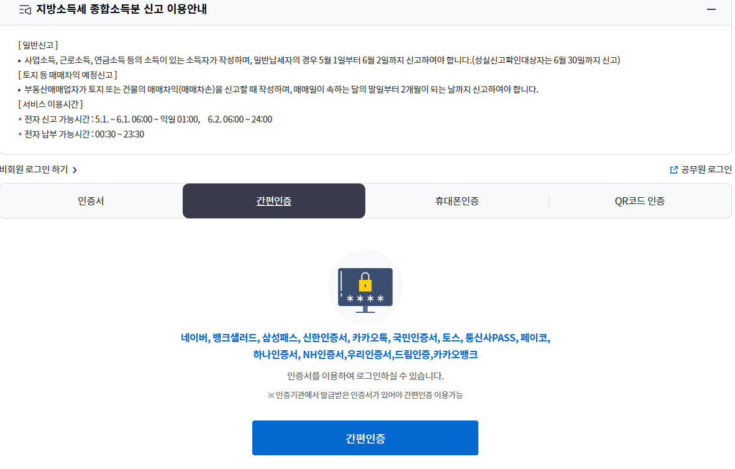735x469 pixels.
Task: Open the 공무원 로그인 link
Action: (x=705, y=169)
